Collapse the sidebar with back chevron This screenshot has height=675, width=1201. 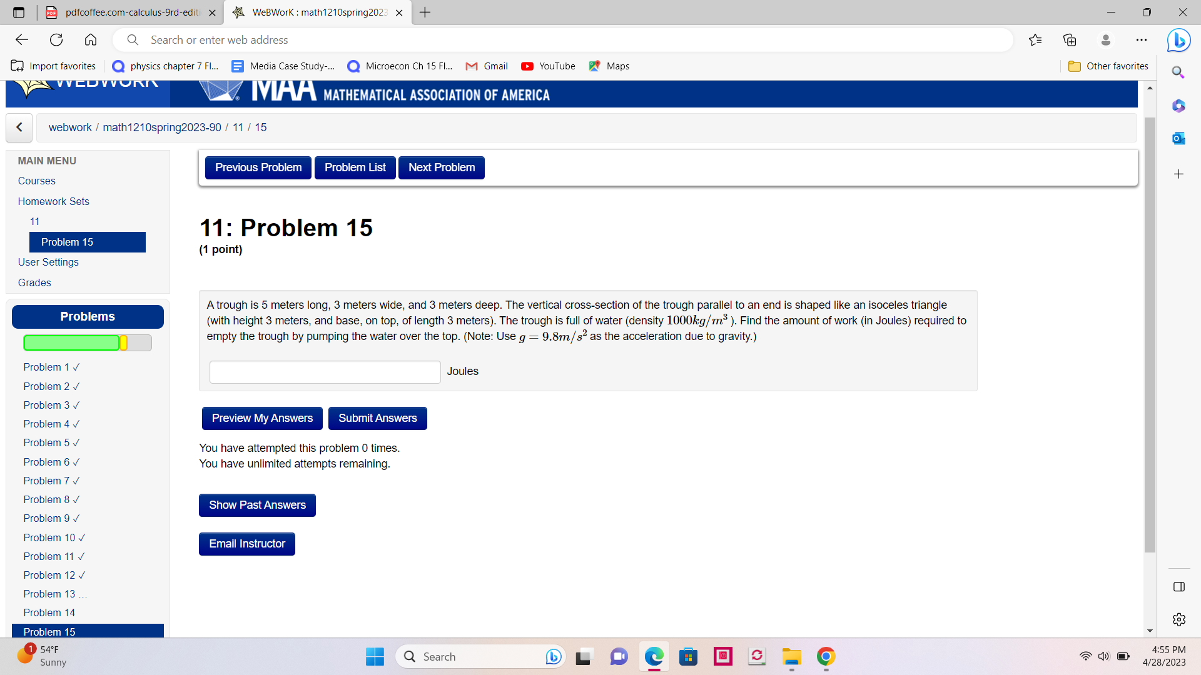(19, 127)
